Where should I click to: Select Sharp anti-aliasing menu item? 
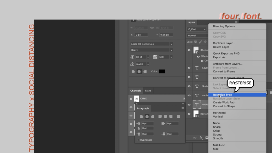pos(217,127)
